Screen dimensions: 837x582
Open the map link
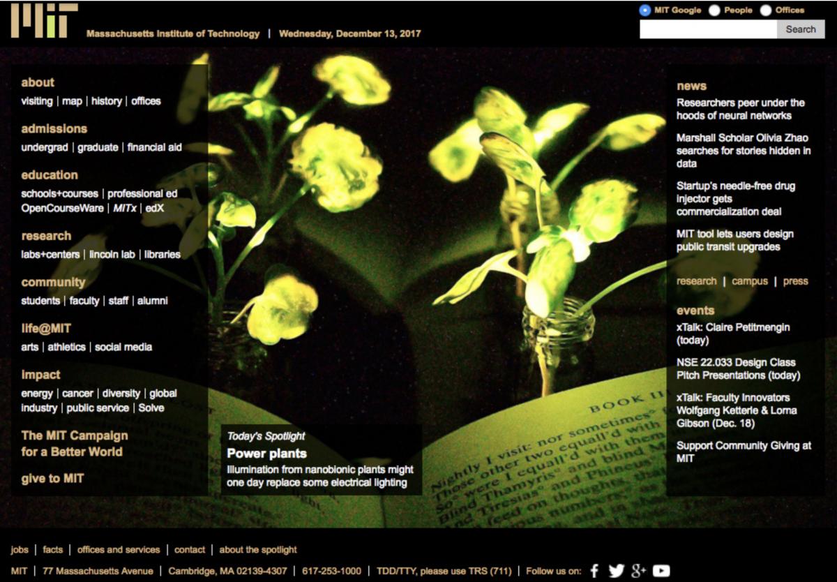(x=72, y=101)
